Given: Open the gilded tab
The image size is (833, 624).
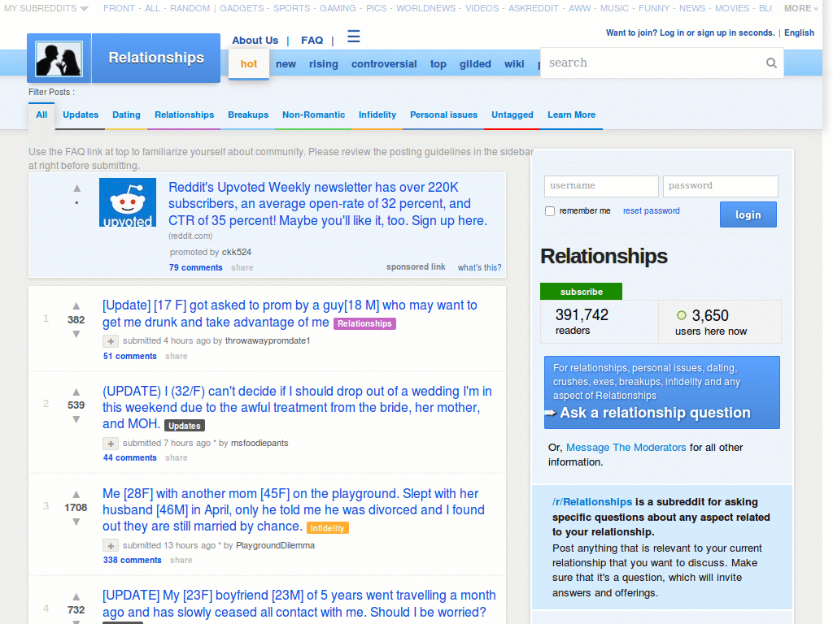Looking at the screenshot, I should [x=475, y=64].
